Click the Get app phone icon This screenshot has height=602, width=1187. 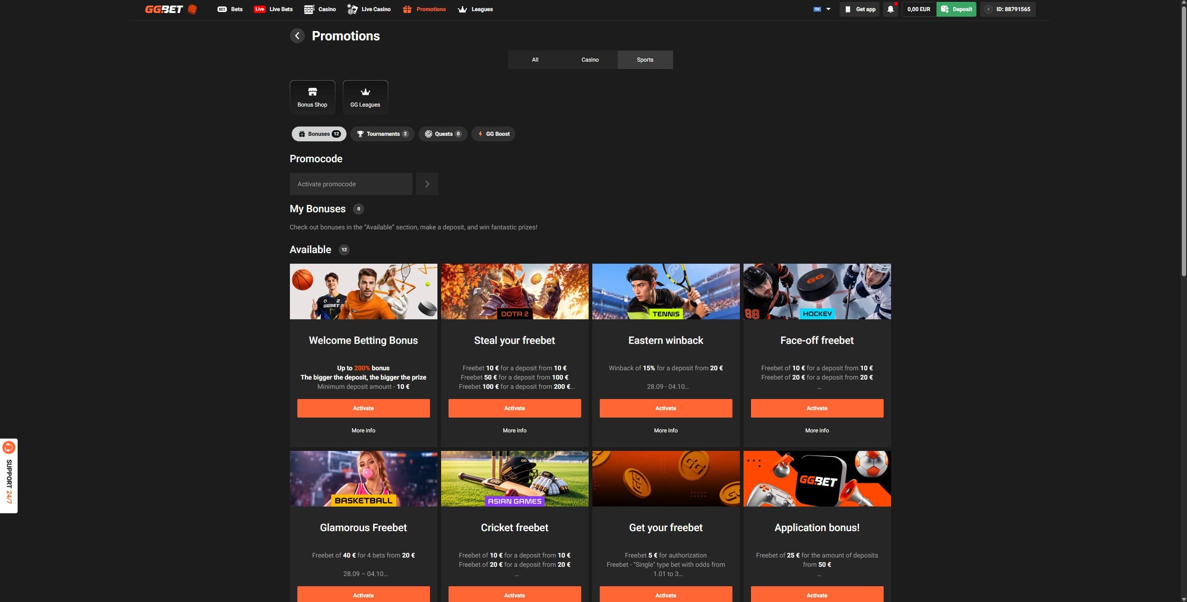847,9
